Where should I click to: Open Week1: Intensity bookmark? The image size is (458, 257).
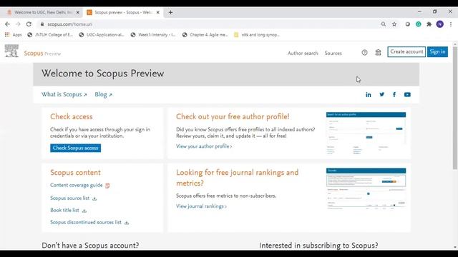tap(153, 35)
